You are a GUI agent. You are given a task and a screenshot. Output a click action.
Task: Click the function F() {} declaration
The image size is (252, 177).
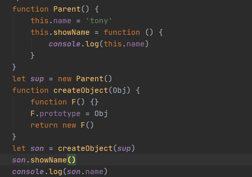(64, 102)
